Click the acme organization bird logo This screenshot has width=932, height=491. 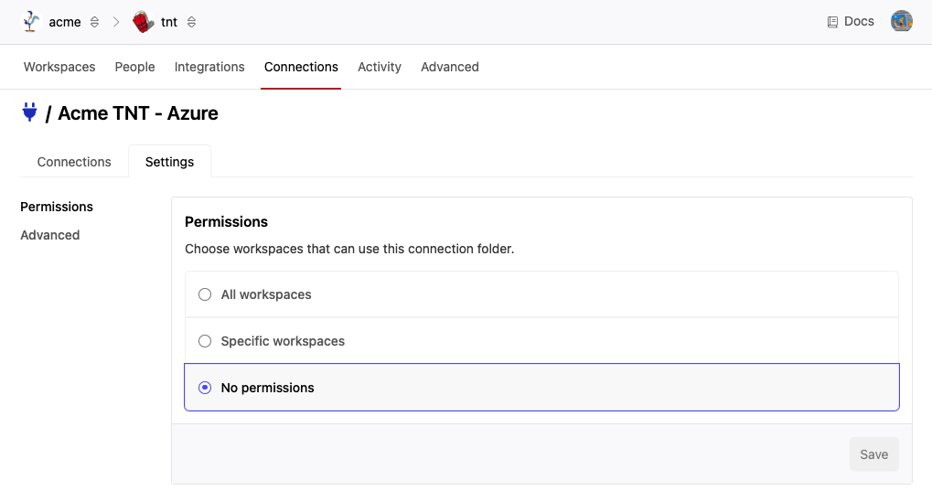[32, 22]
